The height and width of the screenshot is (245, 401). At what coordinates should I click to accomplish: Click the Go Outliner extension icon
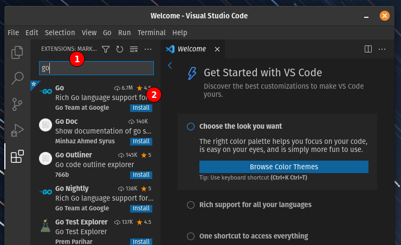click(46, 158)
